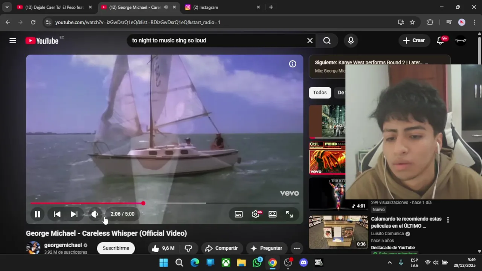Open the YouTube notifications bell
Image resolution: width=482 pixels, height=271 pixels.
[x=441, y=41]
